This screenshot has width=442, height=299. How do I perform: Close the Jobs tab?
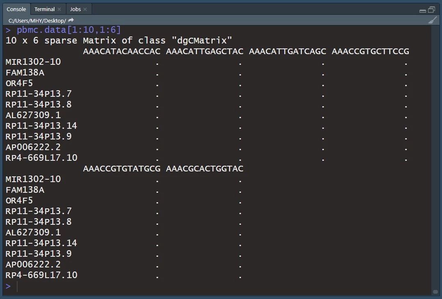tap(85, 9)
